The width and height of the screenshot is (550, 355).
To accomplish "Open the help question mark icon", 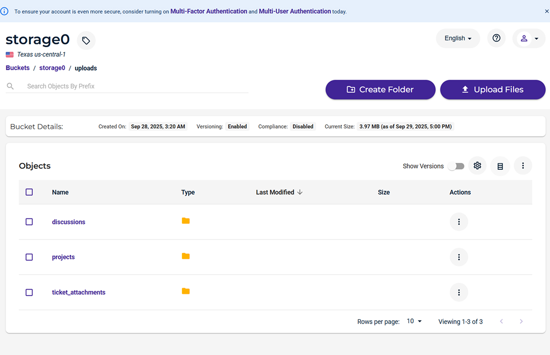I will (x=496, y=38).
